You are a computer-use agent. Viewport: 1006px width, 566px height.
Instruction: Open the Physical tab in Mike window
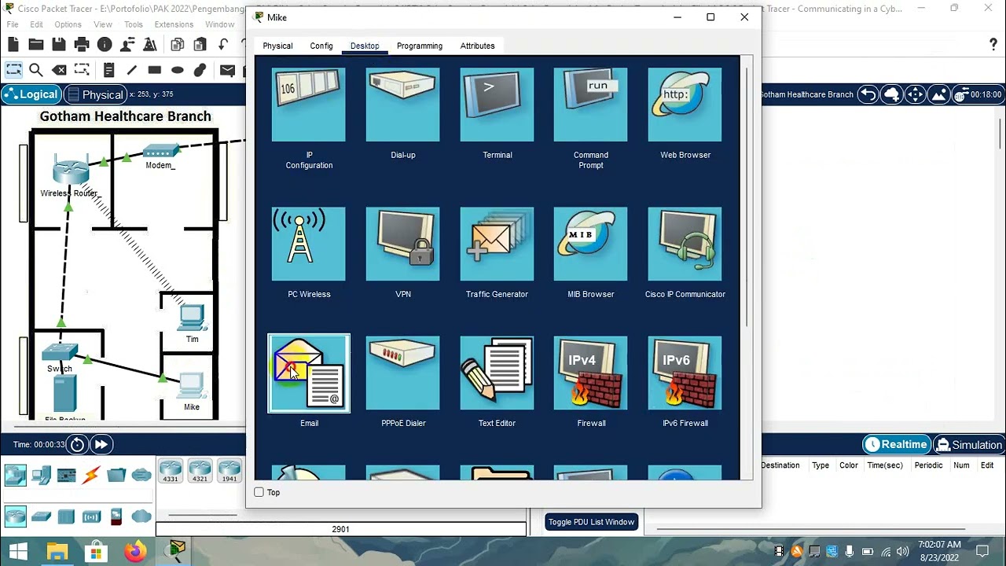point(277,46)
